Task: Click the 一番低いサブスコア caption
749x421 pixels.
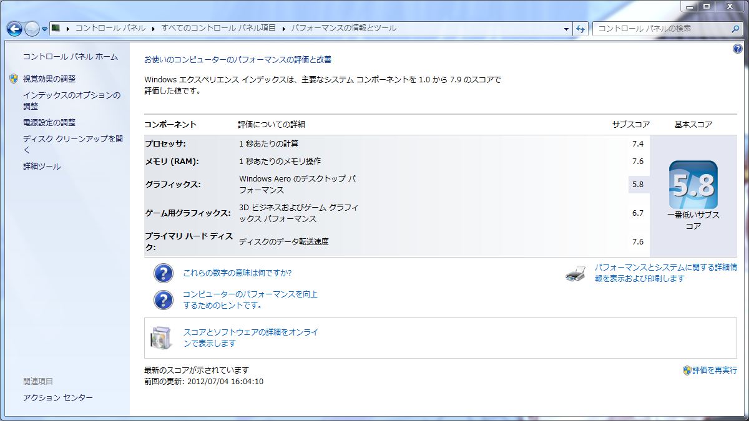Action: click(x=693, y=221)
